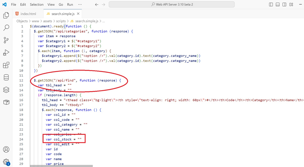Click "var col_edit" on line 25

point(57,144)
